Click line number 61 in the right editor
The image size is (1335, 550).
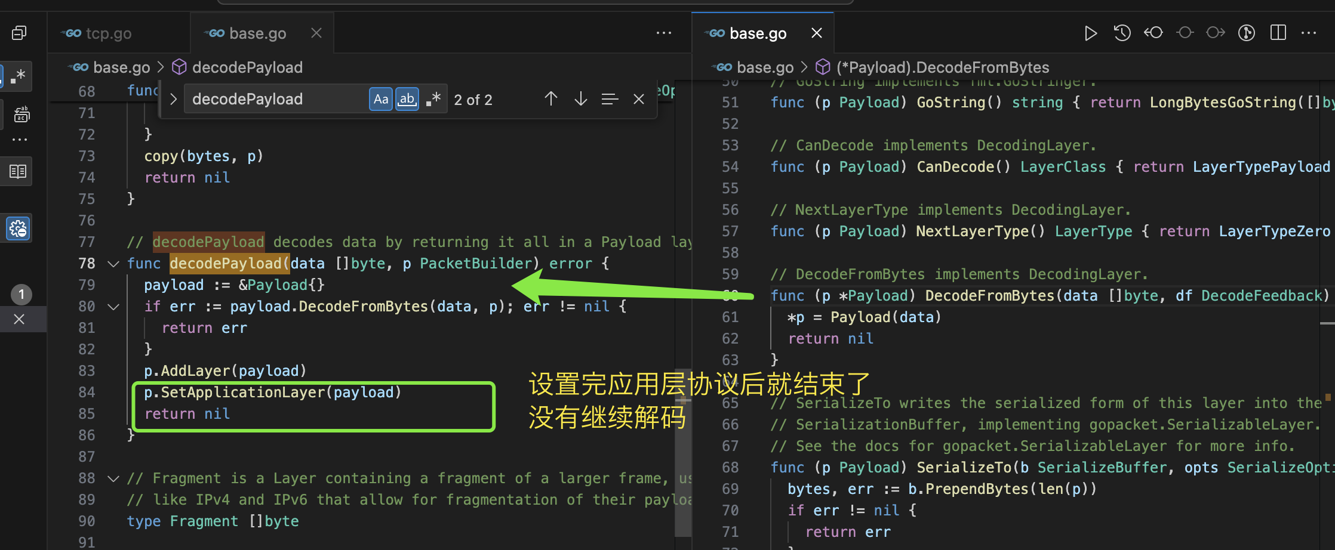(x=730, y=317)
